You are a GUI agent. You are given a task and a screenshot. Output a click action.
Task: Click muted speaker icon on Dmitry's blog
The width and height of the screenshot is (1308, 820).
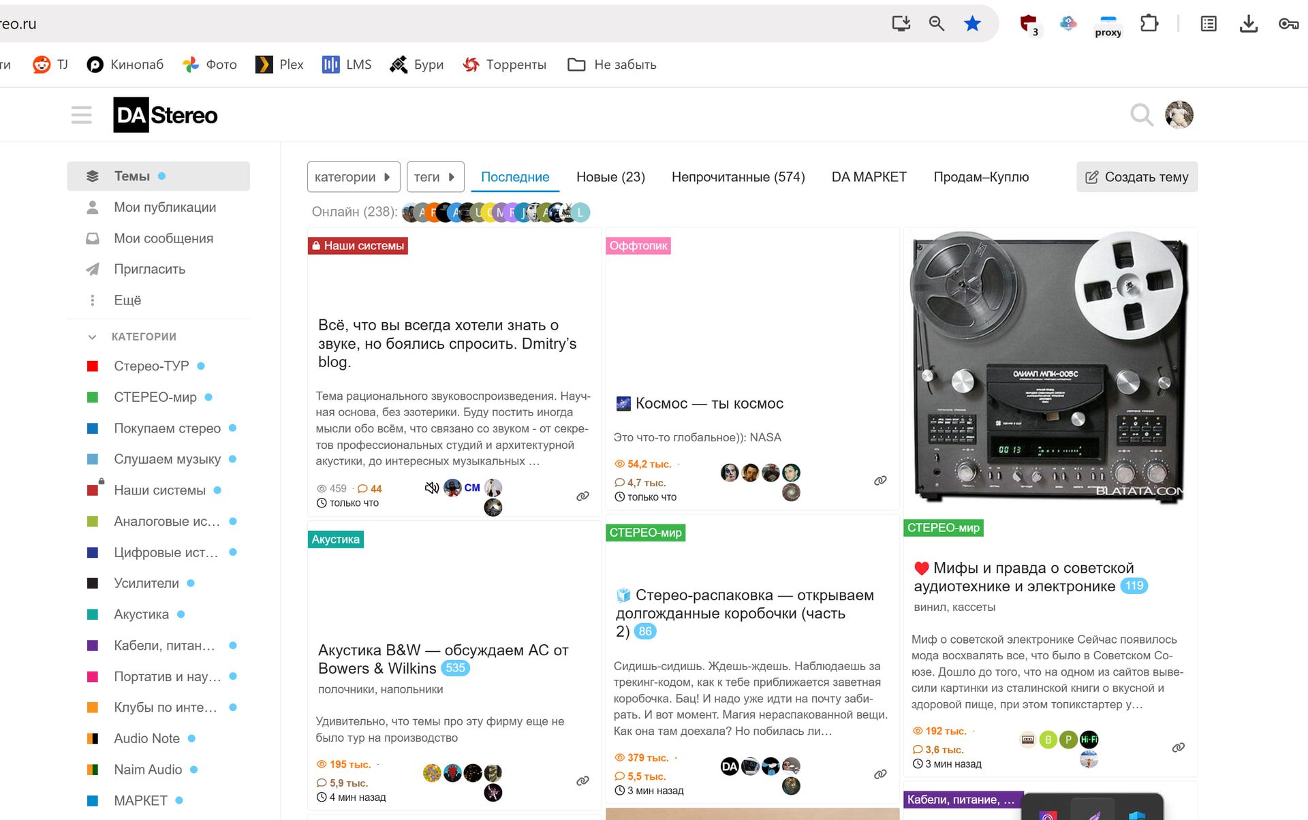coord(431,488)
